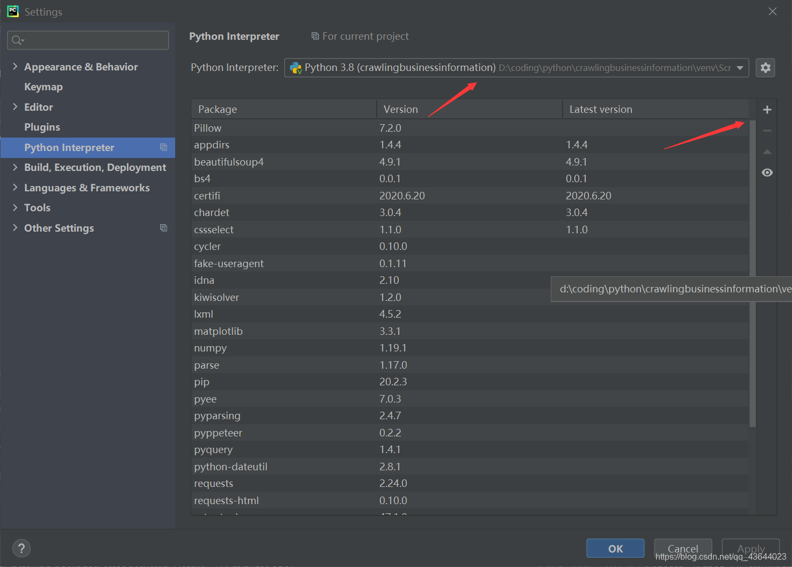Click the magnifier icon in the settings search

tap(18, 40)
